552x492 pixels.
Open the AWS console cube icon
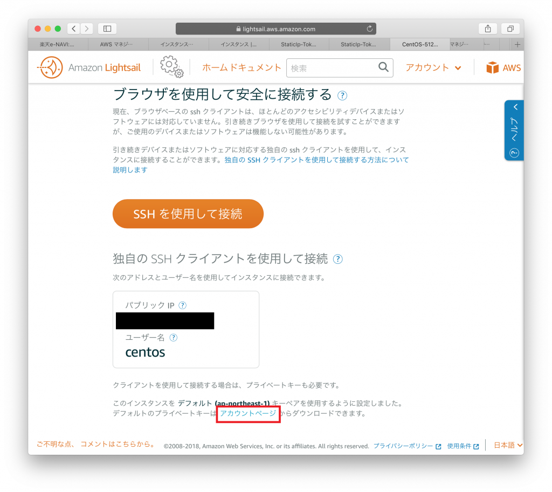tap(492, 67)
